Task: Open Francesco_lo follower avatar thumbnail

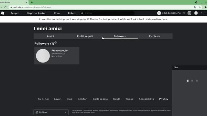Action: pos(43,56)
